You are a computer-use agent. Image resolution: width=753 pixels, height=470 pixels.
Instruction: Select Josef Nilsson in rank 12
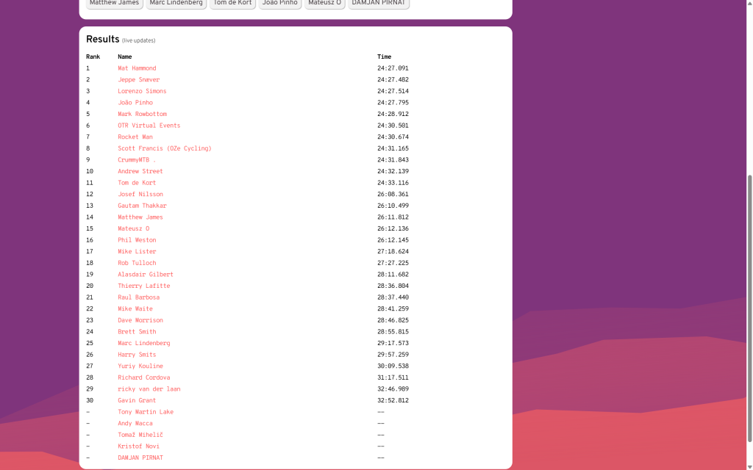coord(140,195)
